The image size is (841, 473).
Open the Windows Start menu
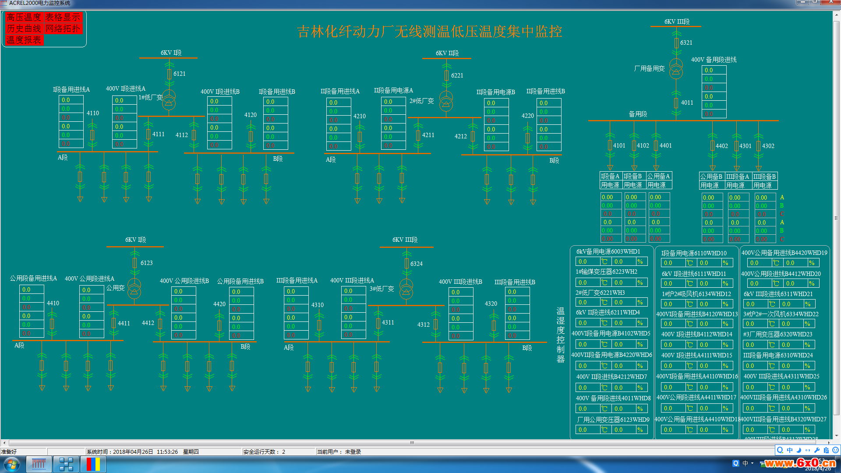click(11, 464)
